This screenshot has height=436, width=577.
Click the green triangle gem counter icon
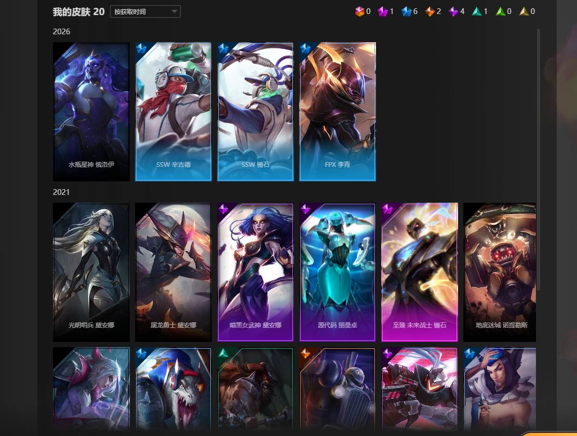click(501, 11)
